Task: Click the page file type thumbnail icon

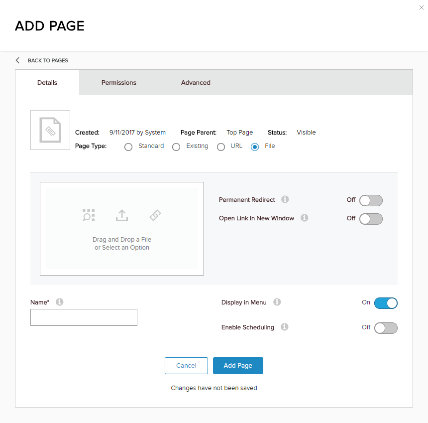Action: [50, 130]
